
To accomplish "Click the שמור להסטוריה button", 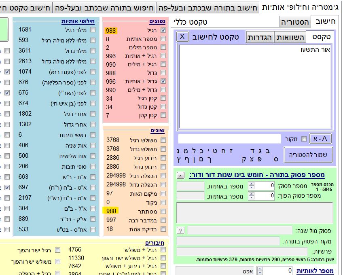I will click(x=308, y=154).
